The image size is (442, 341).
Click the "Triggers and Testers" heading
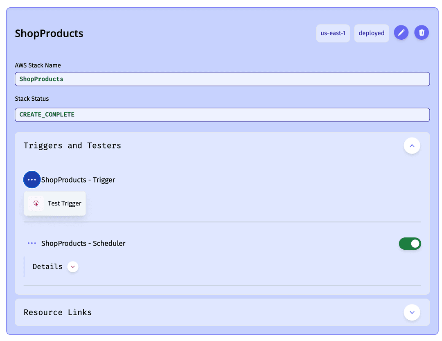pos(72,146)
